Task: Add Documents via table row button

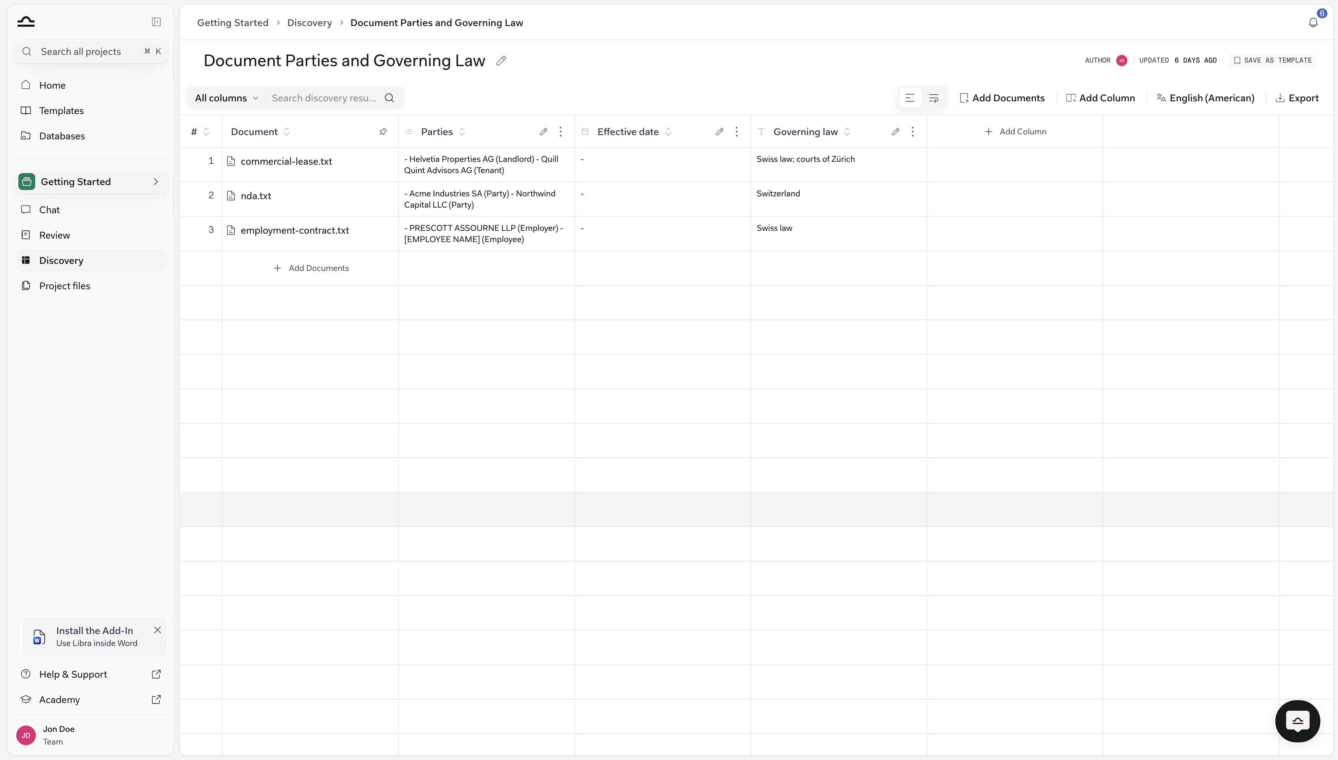Action: 311,268
